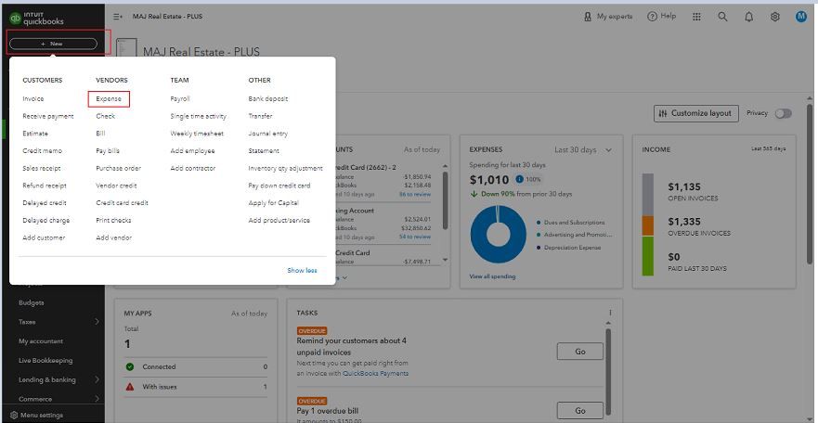Click the expenses info icon beside $1,010

pos(520,179)
